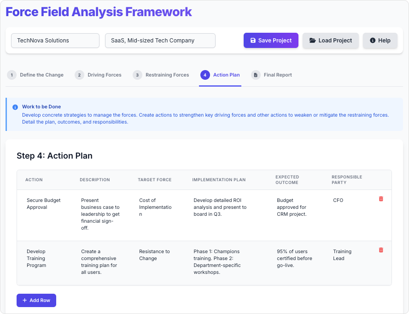Click the Implementation Plan column header

pyautogui.click(x=219, y=180)
